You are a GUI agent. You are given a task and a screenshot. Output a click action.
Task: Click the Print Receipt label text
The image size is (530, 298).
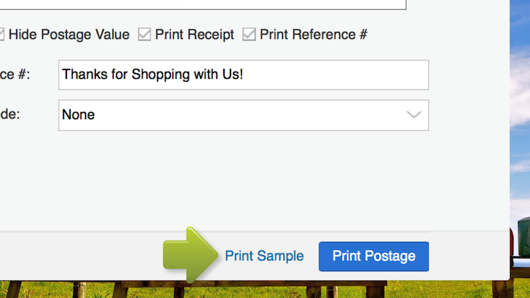pos(194,34)
